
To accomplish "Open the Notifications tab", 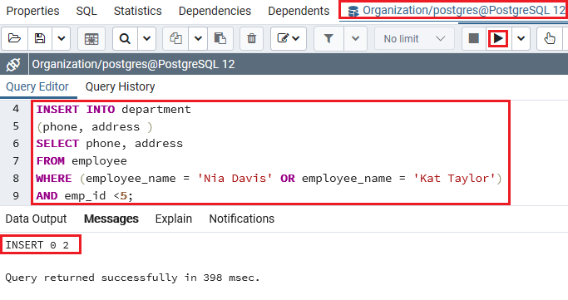I will tap(242, 219).
